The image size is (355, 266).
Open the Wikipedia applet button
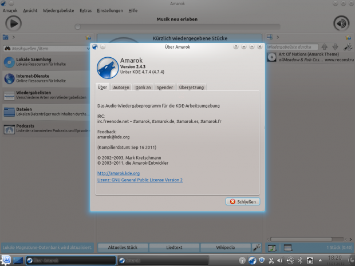coord(225,248)
